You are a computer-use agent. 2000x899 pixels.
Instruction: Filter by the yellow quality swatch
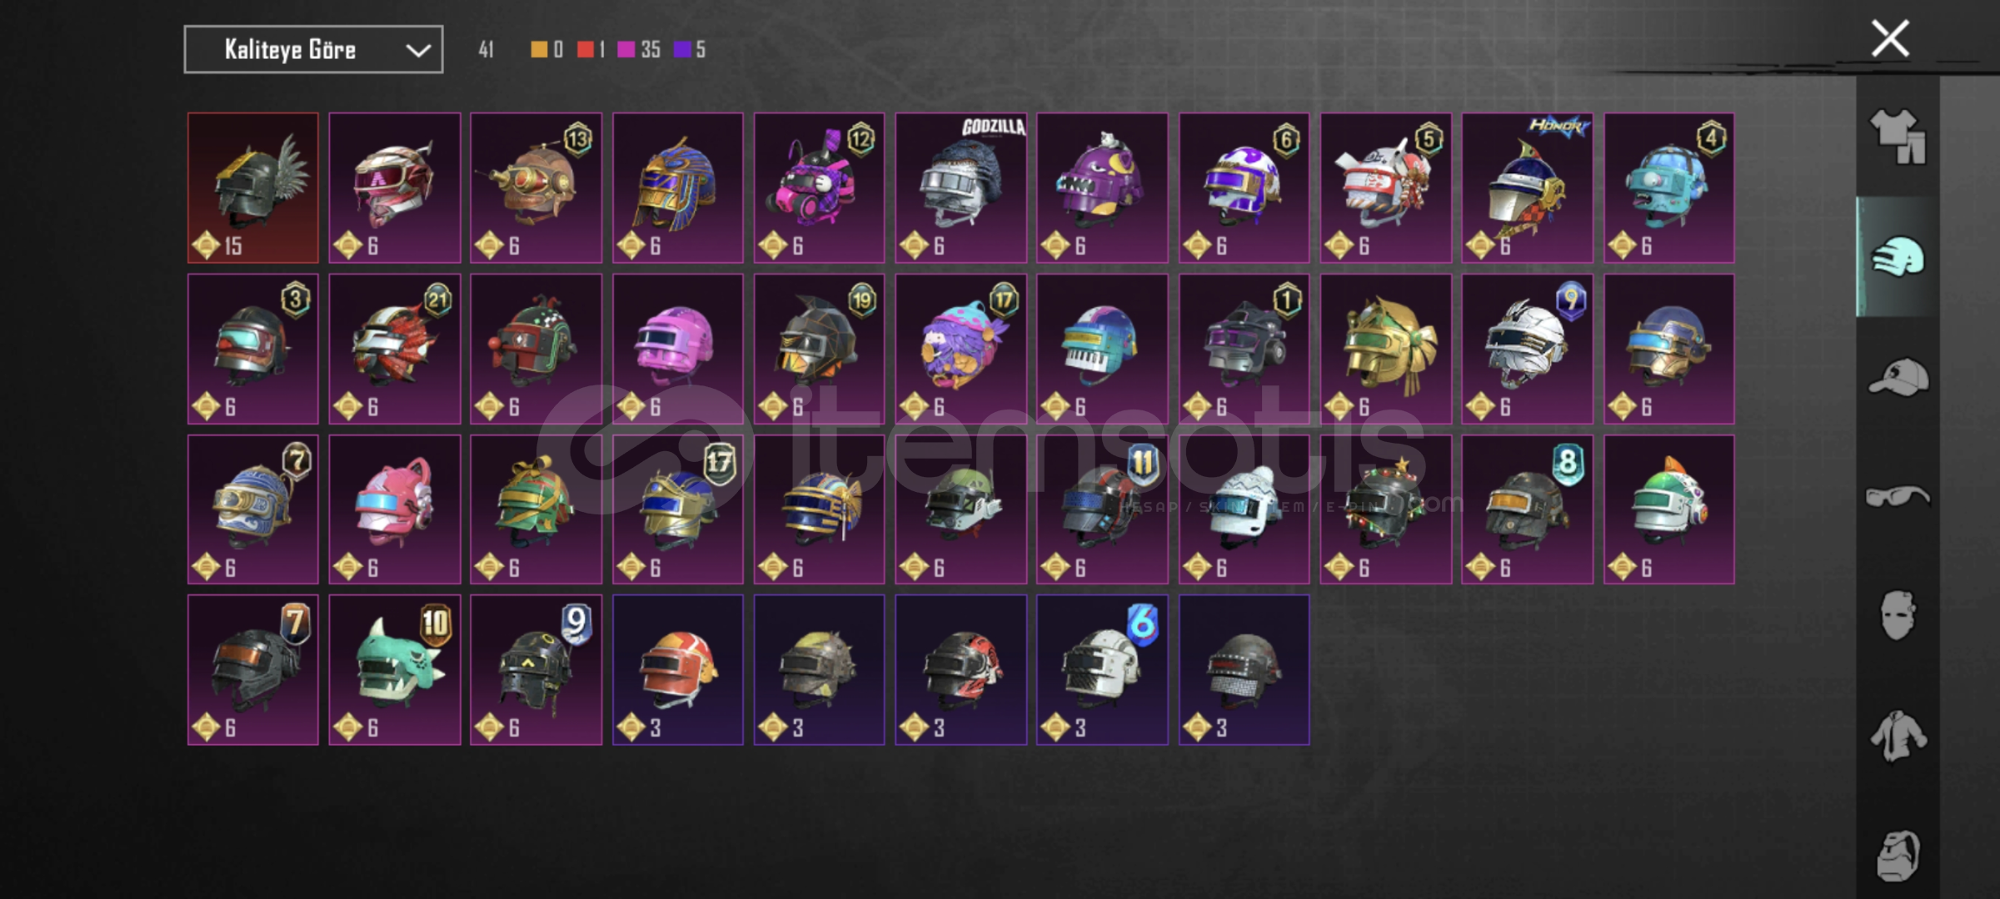coord(539,50)
